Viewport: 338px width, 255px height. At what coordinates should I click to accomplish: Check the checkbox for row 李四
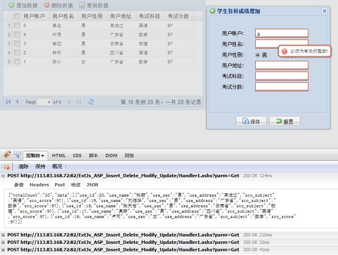click(x=16, y=44)
